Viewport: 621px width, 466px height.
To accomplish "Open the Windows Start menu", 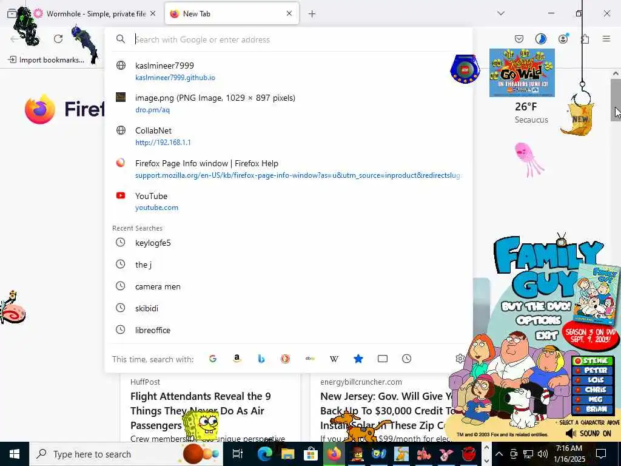I will coord(15,454).
